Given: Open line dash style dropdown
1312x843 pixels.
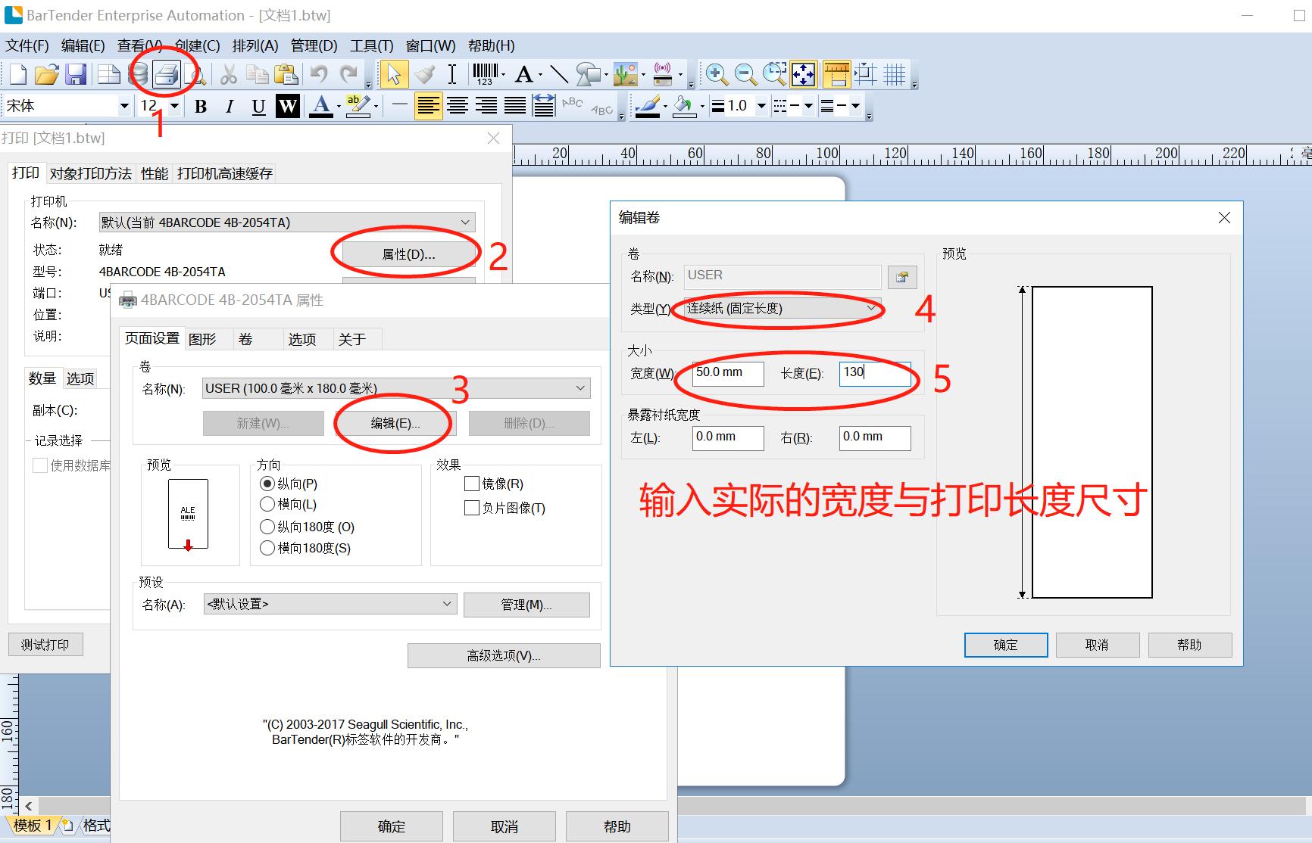Looking at the screenshot, I should click(808, 106).
